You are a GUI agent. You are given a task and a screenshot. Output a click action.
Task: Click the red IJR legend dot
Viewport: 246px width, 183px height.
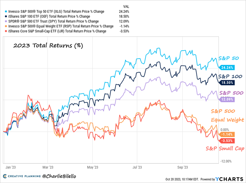[5, 31]
